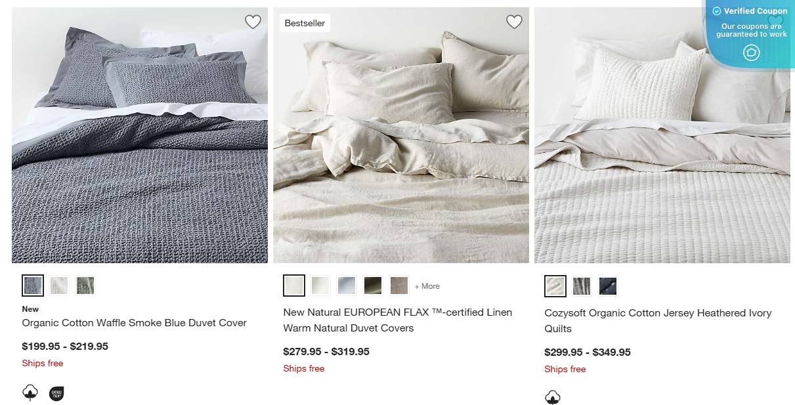Toggle the wishlist heart on the EUROPEAN FLAX duvet
This screenshot has width=795, height=405.
[514, 22]
